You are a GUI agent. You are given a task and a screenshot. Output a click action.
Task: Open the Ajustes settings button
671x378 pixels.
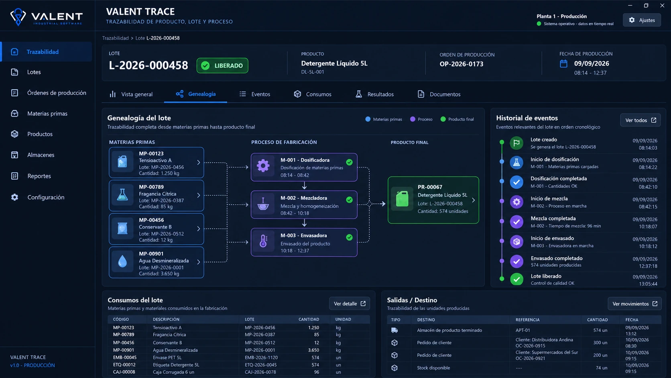[x=642, y=20]
